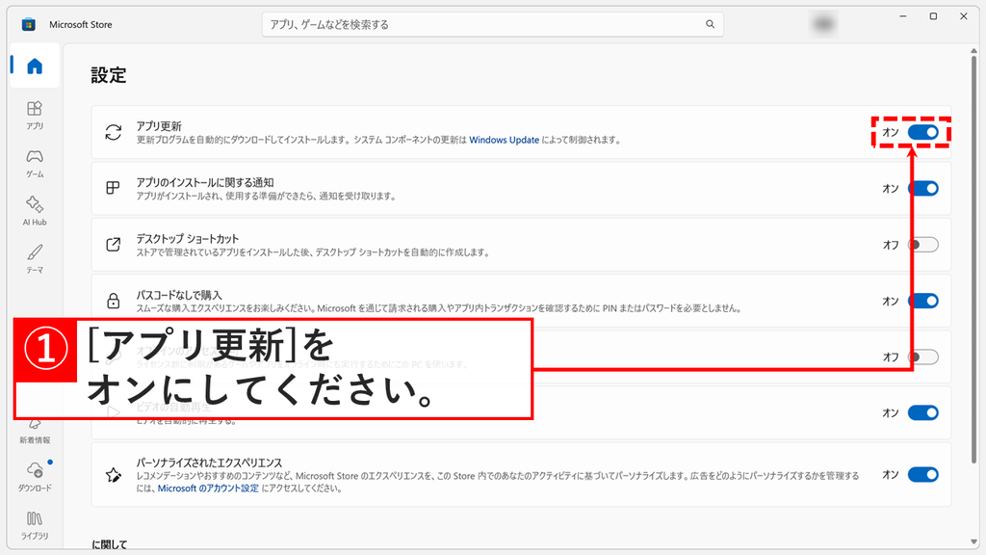Toggle the ビデオの自動再生 switch

(x=923, y=412)
